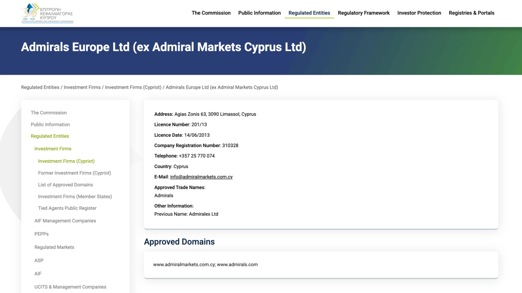
Task: Open Former Investment Firms (Cypriot) sidebar item
Action: click(75, 173)
